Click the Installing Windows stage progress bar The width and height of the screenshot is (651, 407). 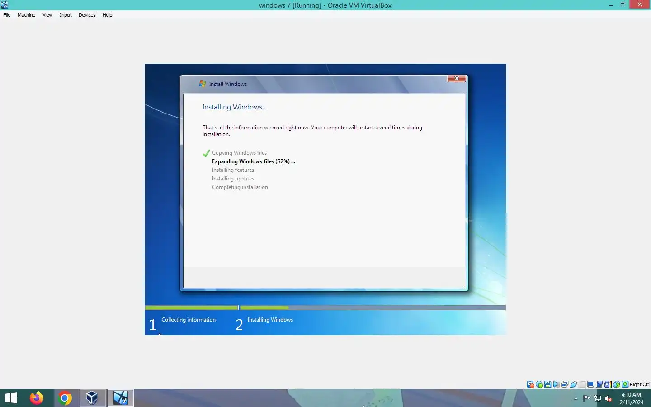373,308
